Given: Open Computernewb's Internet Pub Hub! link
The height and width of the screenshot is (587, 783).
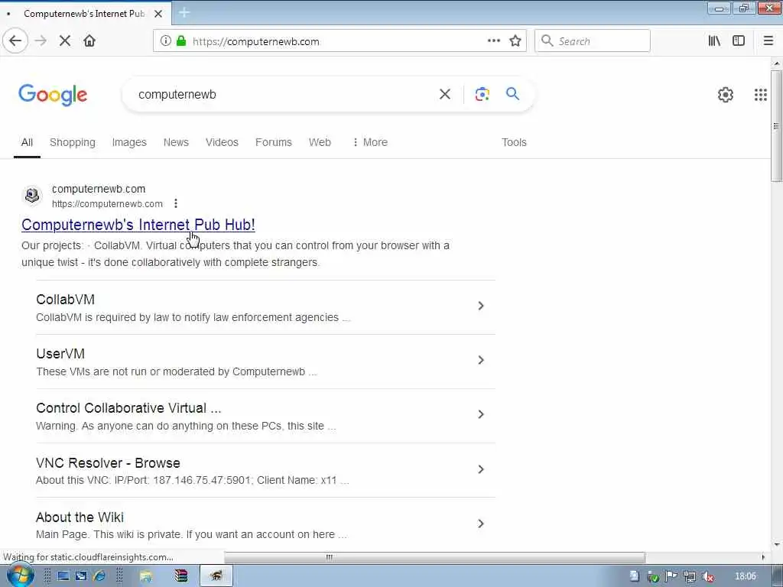Looking at the screenshot, I should point(138,225).
